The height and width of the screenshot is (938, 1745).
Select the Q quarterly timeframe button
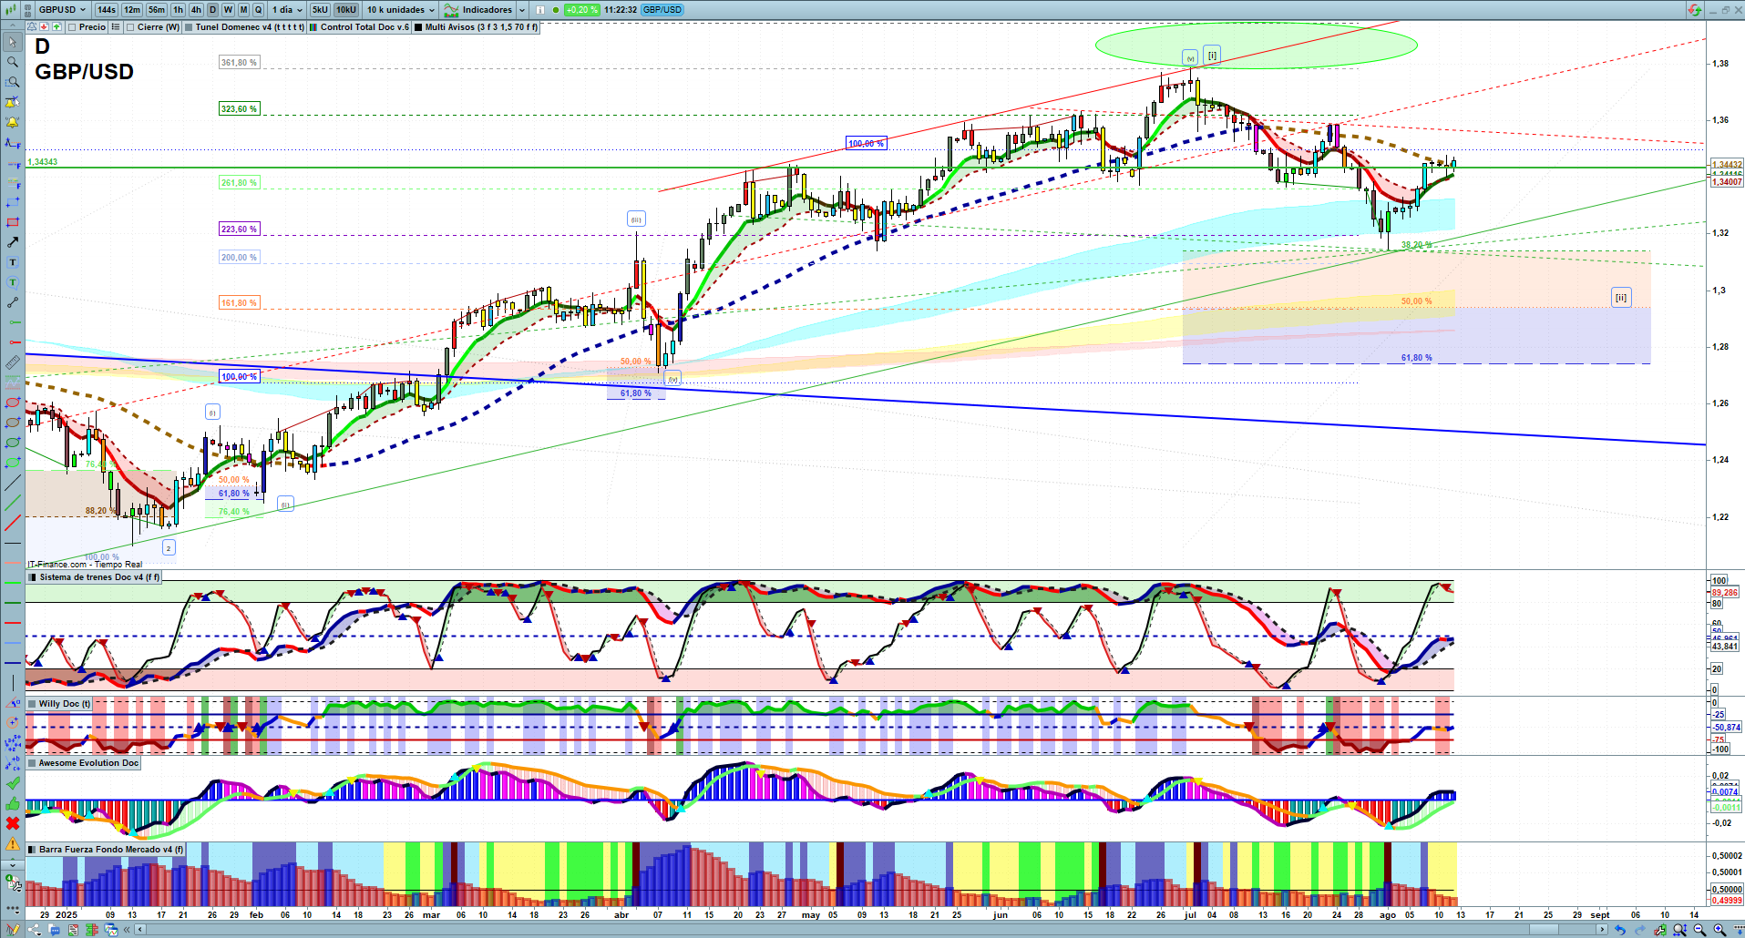(x=258, y=10)
